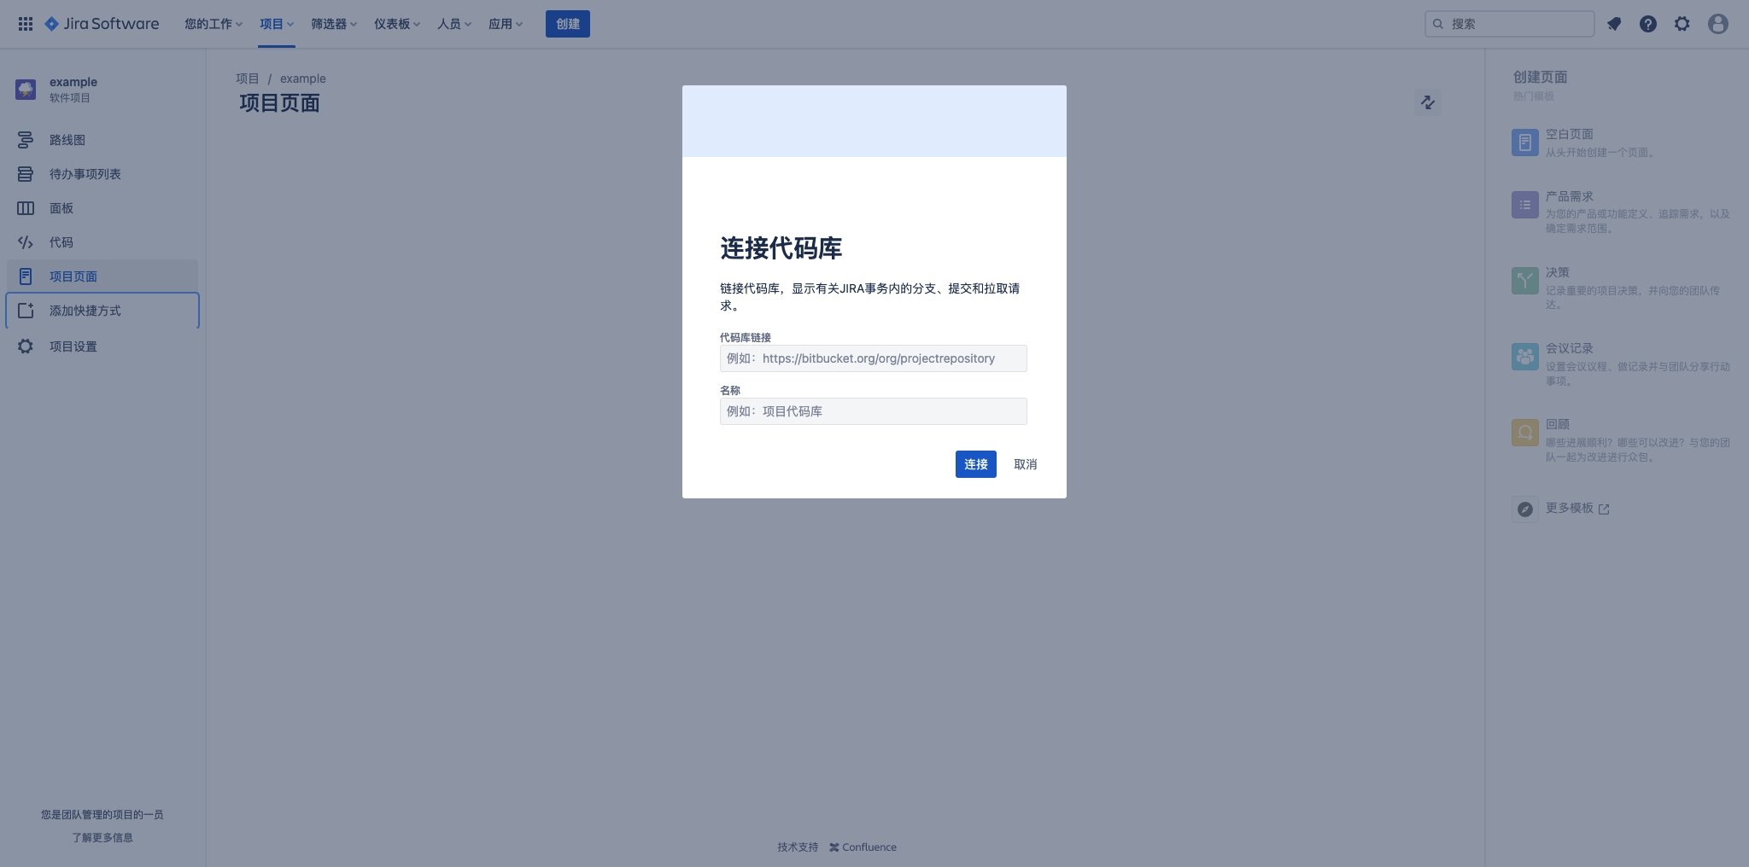Click the 路线图 roadmap icon
Screen dimensions: 1749x867
coord(26,140)
